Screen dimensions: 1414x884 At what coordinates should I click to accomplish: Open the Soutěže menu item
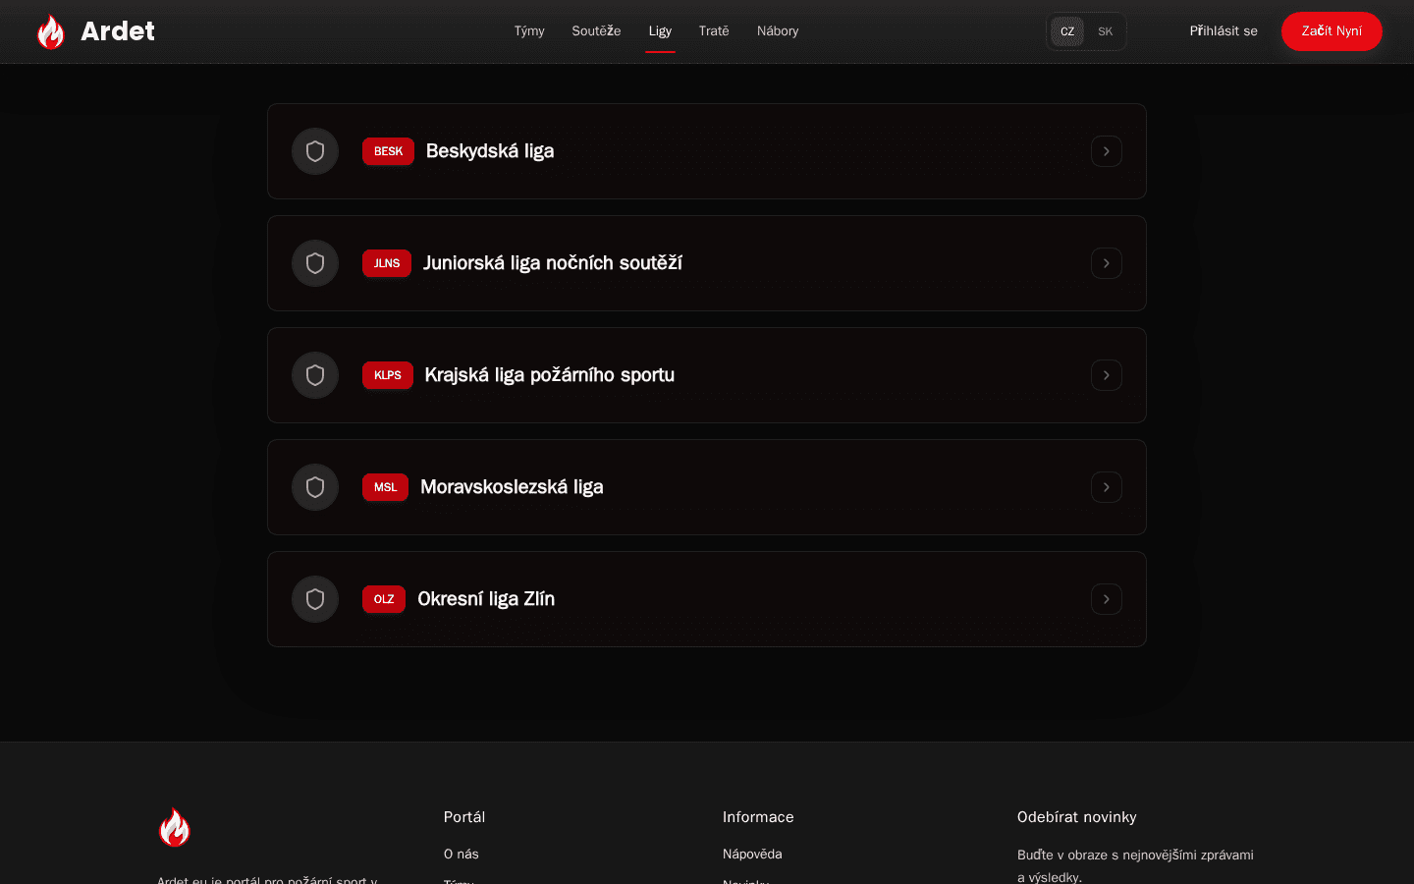(596, 31)
